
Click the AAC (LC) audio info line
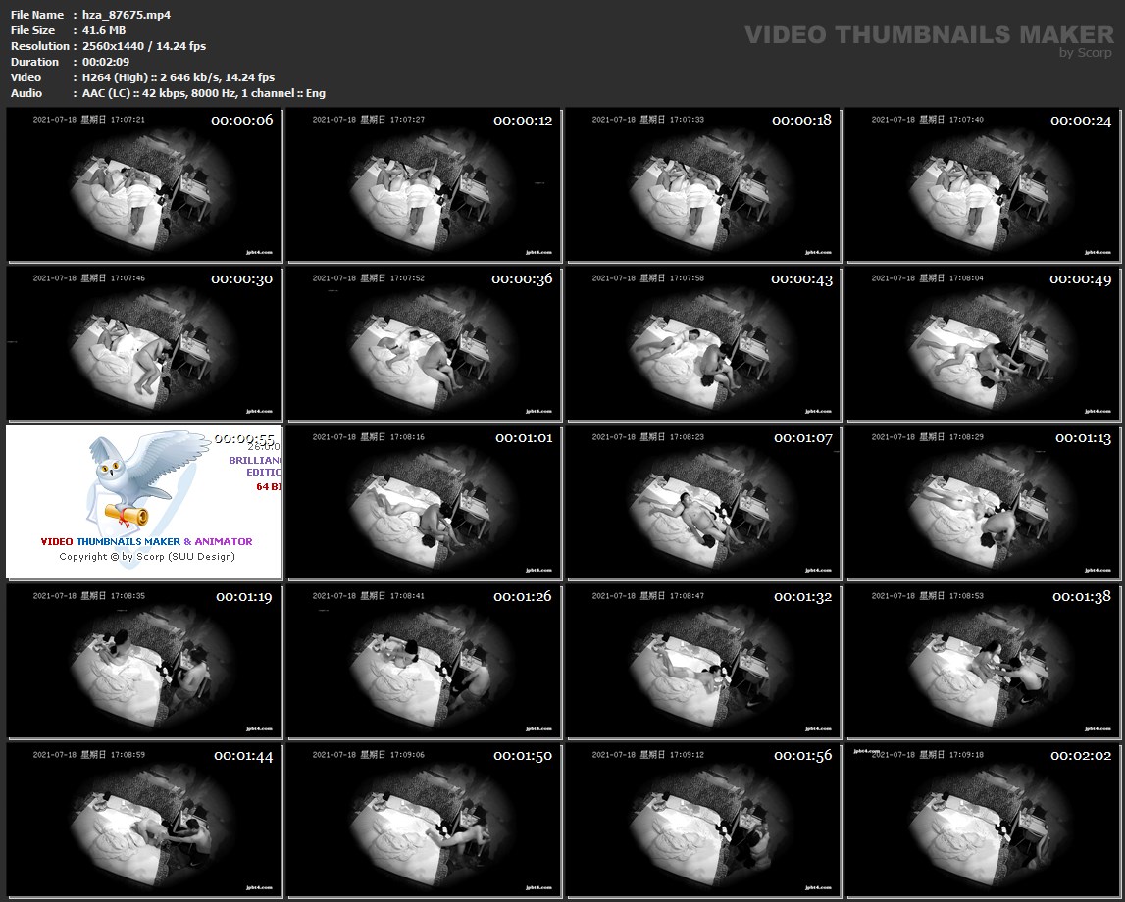coord(204,93)
